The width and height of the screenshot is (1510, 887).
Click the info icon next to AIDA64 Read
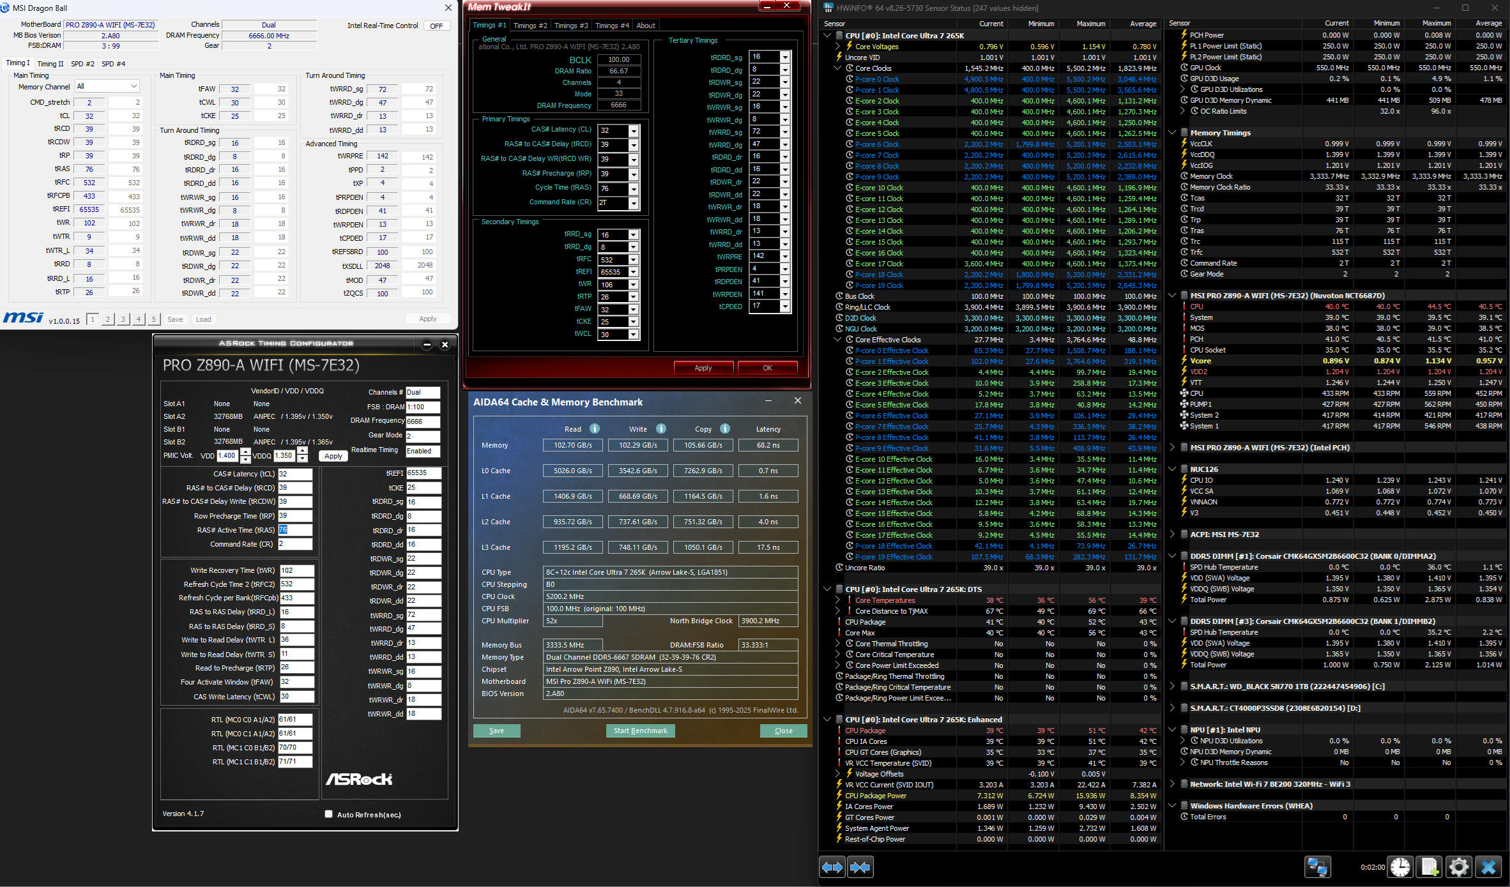click(x=595, y=428)
